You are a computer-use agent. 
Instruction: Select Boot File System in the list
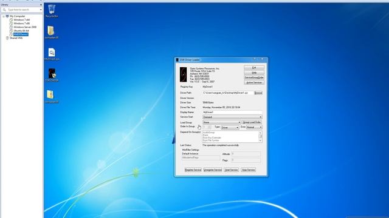point(211,140)
